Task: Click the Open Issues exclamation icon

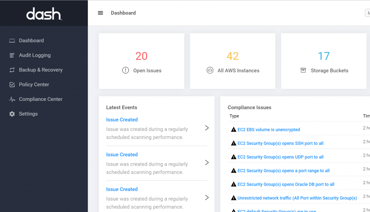Action: coord(125,71)
